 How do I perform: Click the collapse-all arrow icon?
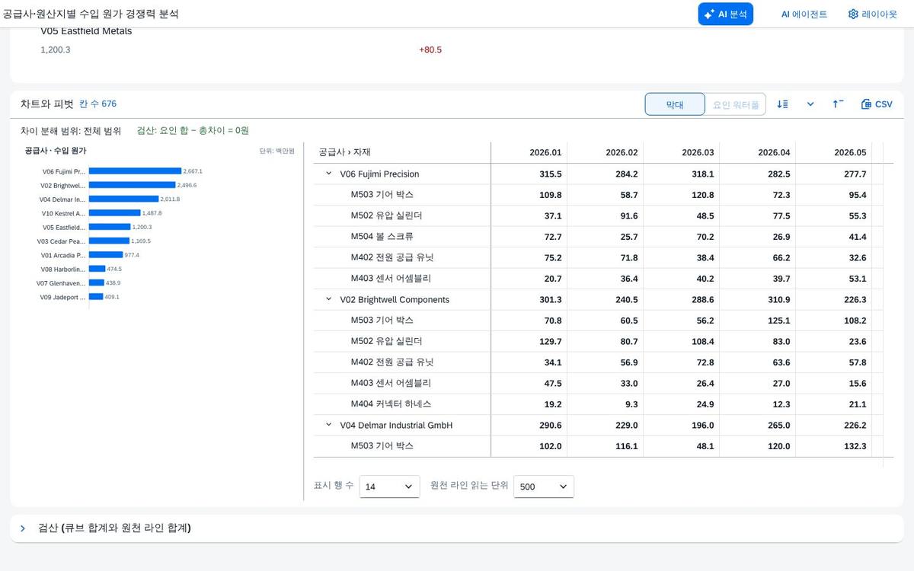pos(838,104)
